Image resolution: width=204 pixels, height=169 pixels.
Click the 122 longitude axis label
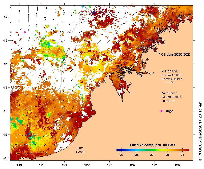(87, 165)
